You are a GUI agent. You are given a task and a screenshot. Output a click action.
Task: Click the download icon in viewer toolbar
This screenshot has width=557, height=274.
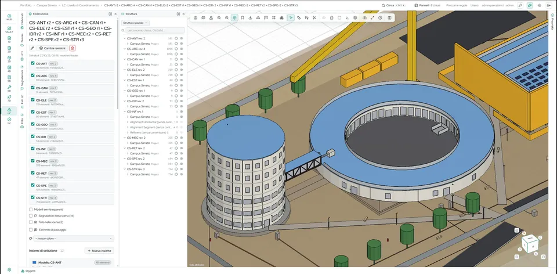coord(250,18)
